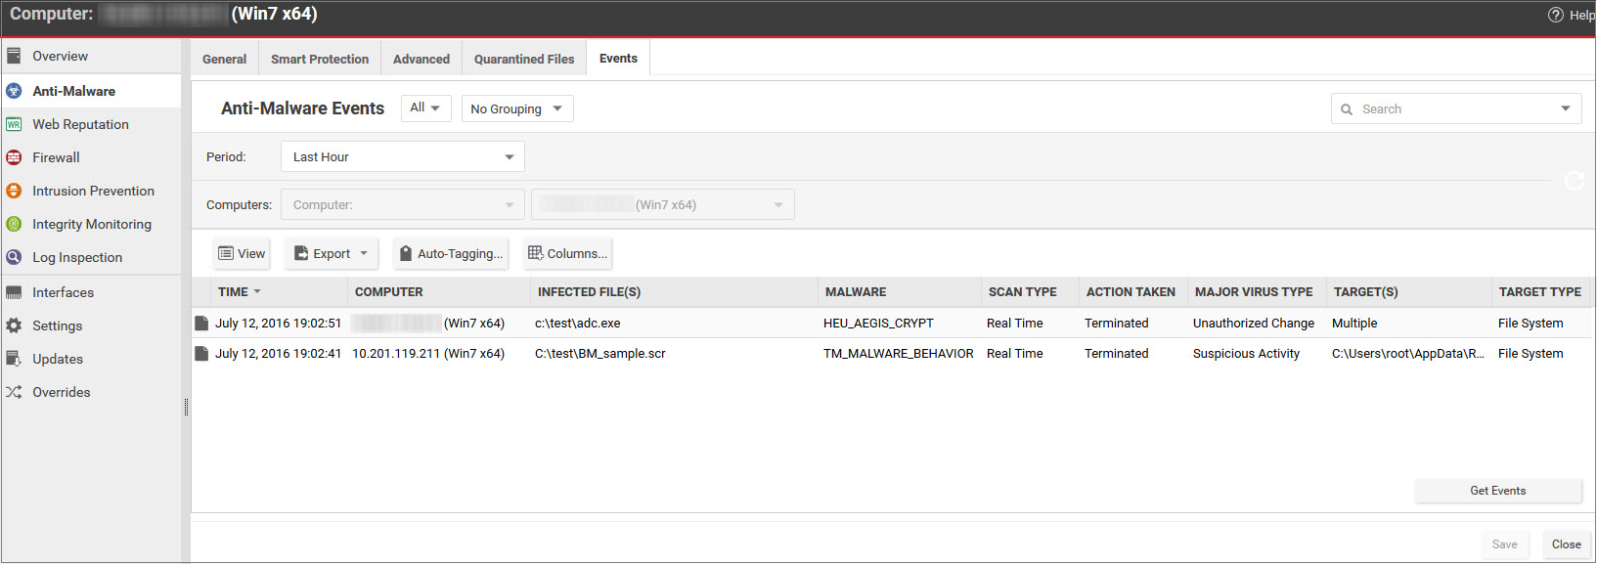This screenshot has height=564, width=1597.
Task: Click the Integrity Monitoring icon
Action: [14, 224]
